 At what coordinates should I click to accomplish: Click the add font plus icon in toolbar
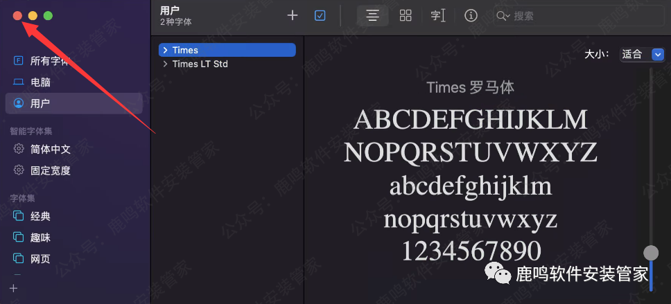pyautogui.click(x=293, y=16)
